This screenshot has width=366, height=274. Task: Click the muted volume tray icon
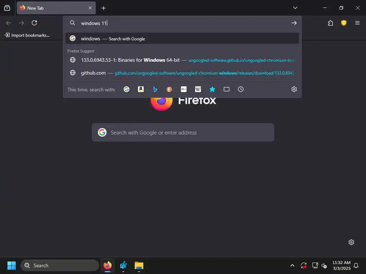[x=324, y=265]
